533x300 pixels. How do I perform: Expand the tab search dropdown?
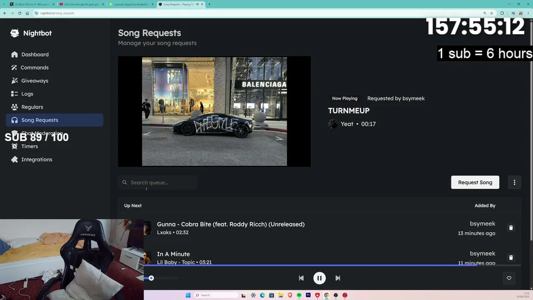tap(4, 4)
